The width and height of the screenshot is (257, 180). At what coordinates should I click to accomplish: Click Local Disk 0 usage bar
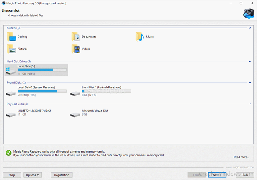coord(42,91)
